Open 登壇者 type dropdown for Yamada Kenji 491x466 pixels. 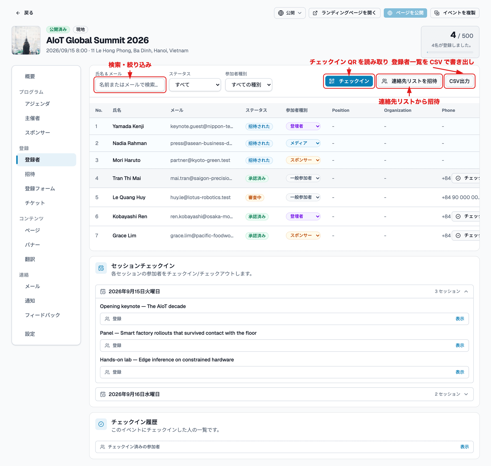tap(303, 126)
